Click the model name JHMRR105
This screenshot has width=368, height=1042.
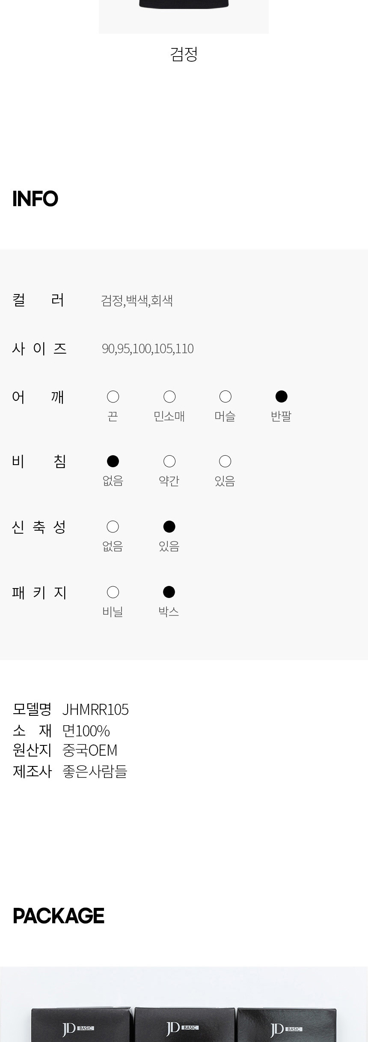(95, 710)
